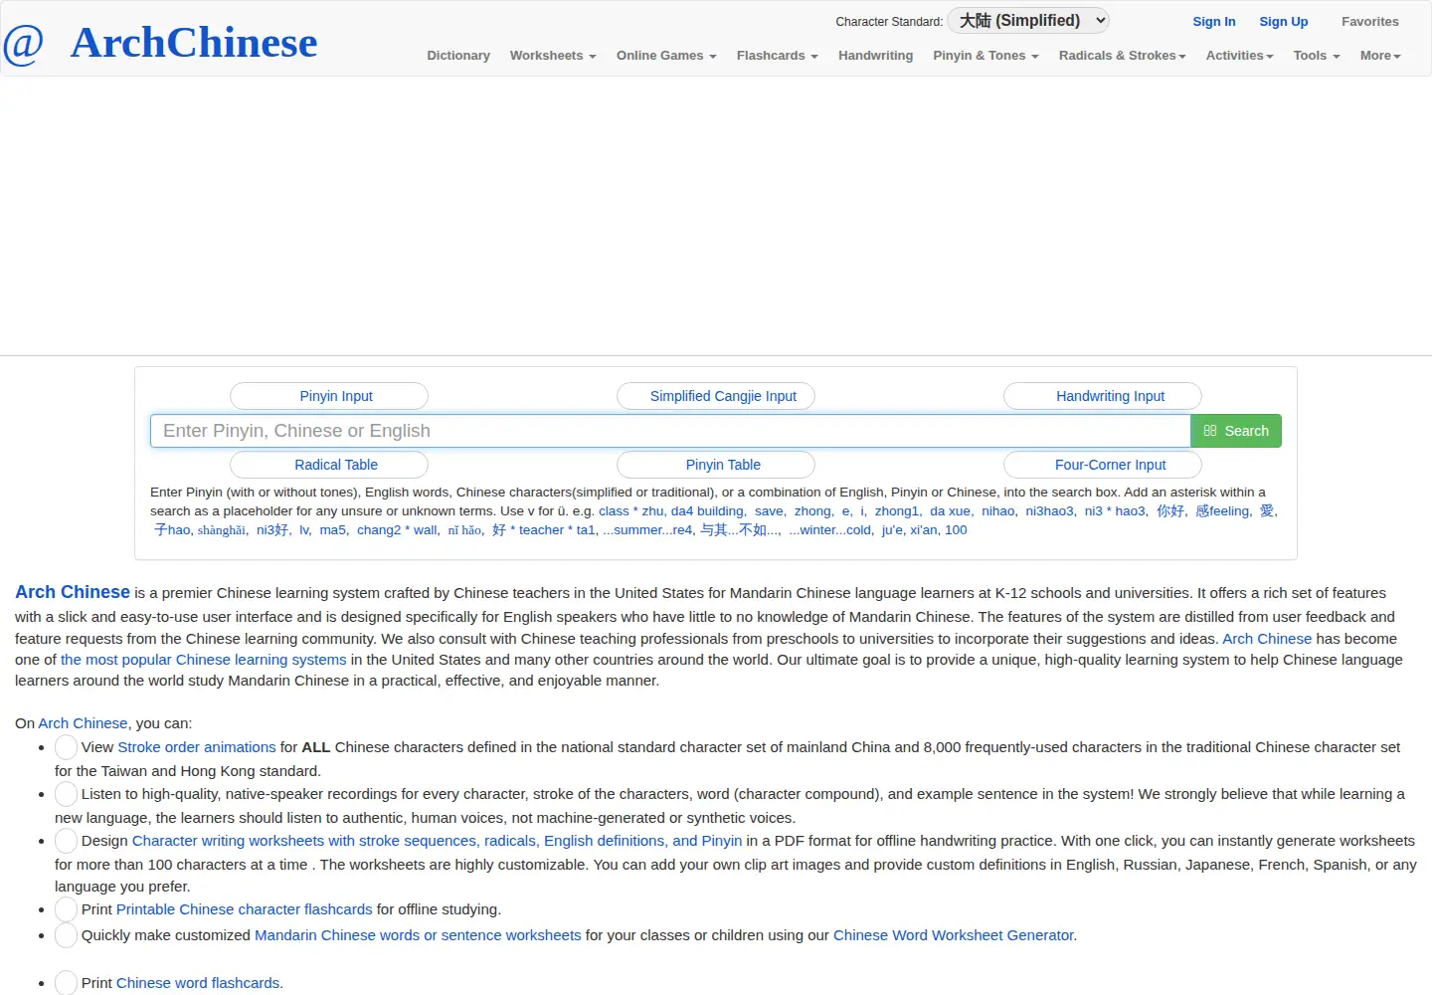Click Sign In link
Viewport: 1432px width, 995px height.
[1214, 22]
